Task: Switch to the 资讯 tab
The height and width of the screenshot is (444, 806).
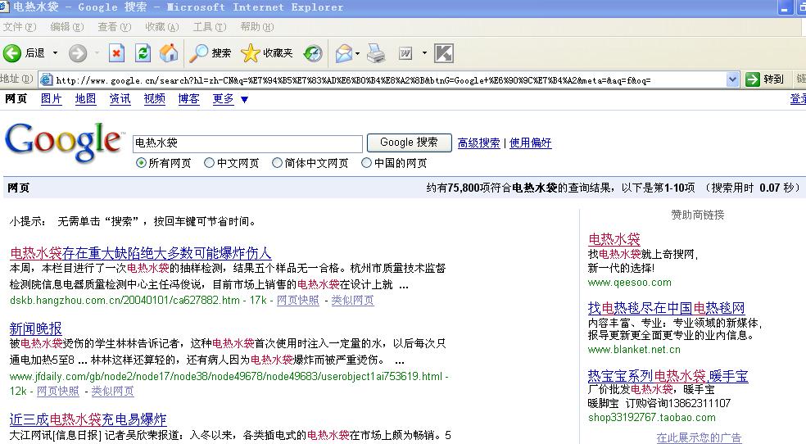Action: point(120,98)
